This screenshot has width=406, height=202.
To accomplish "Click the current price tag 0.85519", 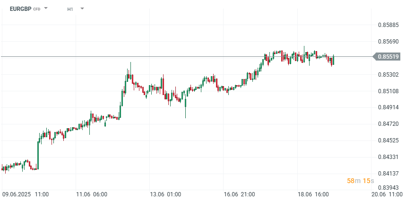I will click(388, 57).
